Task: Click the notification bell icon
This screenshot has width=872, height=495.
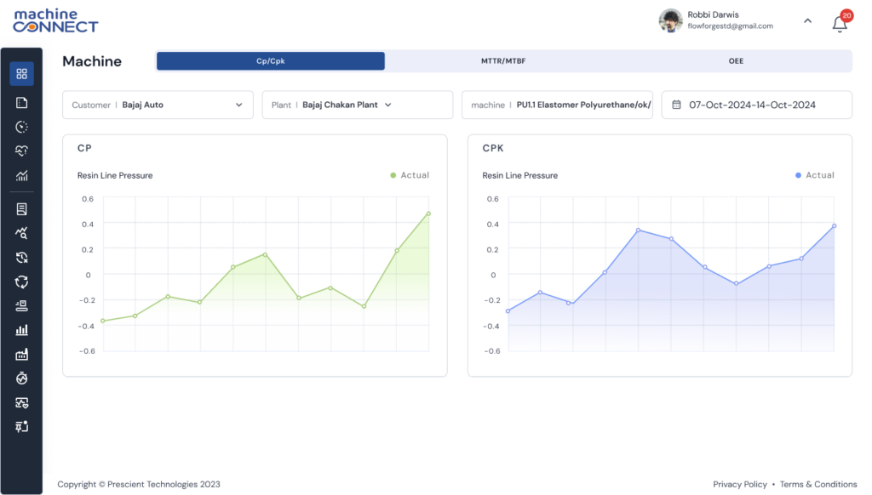Action: pyautogui.click(x=840, y=23)
